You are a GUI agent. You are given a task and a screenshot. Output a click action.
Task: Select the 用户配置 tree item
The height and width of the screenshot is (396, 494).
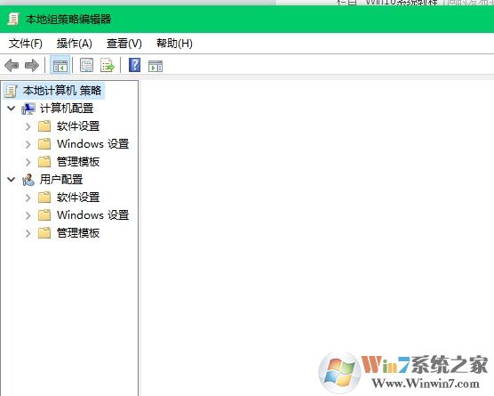pyautogui.click(x=61, y=180)
